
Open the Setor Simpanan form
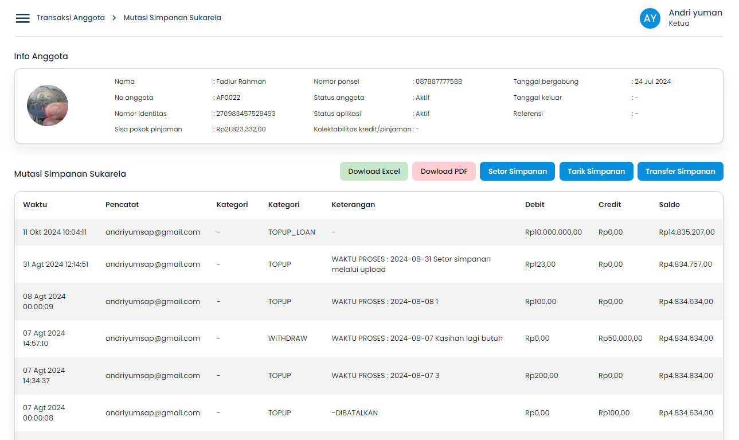517,172
